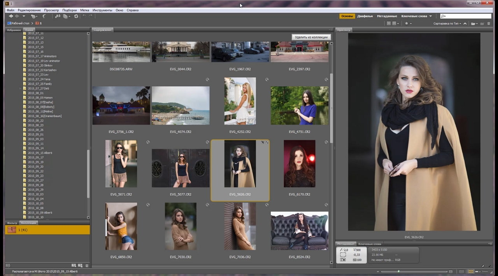The height and width of the screenshot is (276, 498).
Task: Open the parent/favorites folder dropdown arrow
Action: click(24, 16)
